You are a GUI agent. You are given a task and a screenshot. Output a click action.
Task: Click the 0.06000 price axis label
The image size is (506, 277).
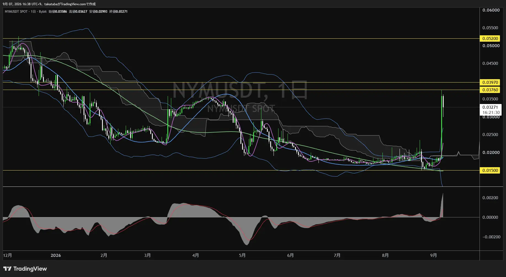[x=491, y=10]
